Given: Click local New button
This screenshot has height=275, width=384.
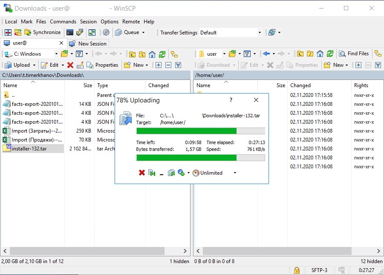Looking at the screenshot, I should click(134, 65).
